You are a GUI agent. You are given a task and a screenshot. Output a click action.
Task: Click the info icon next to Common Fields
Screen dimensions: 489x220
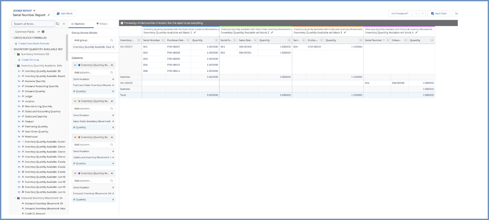(x=43, y=32)
